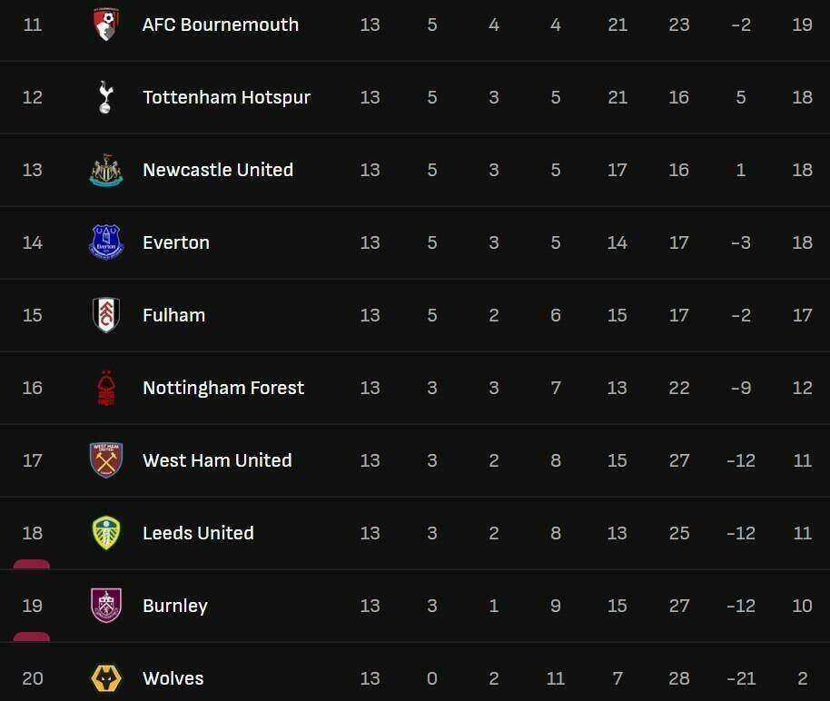This screenshot has height=701, width=830.
Task: Click the Fulham club badge
Action: [106, 315]
